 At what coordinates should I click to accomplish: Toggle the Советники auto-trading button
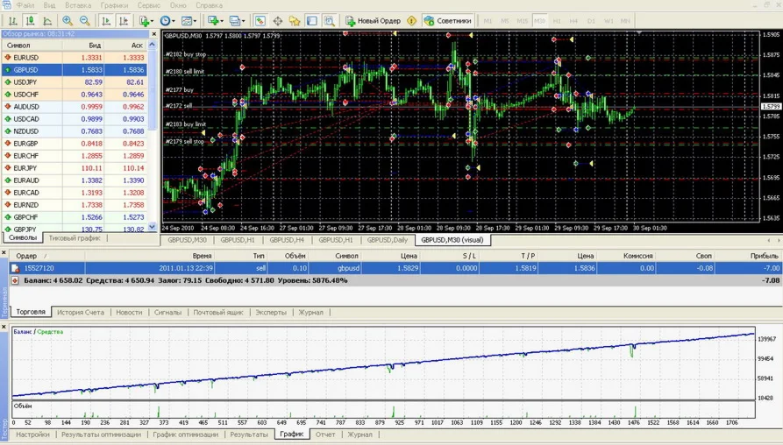(447, 21)
